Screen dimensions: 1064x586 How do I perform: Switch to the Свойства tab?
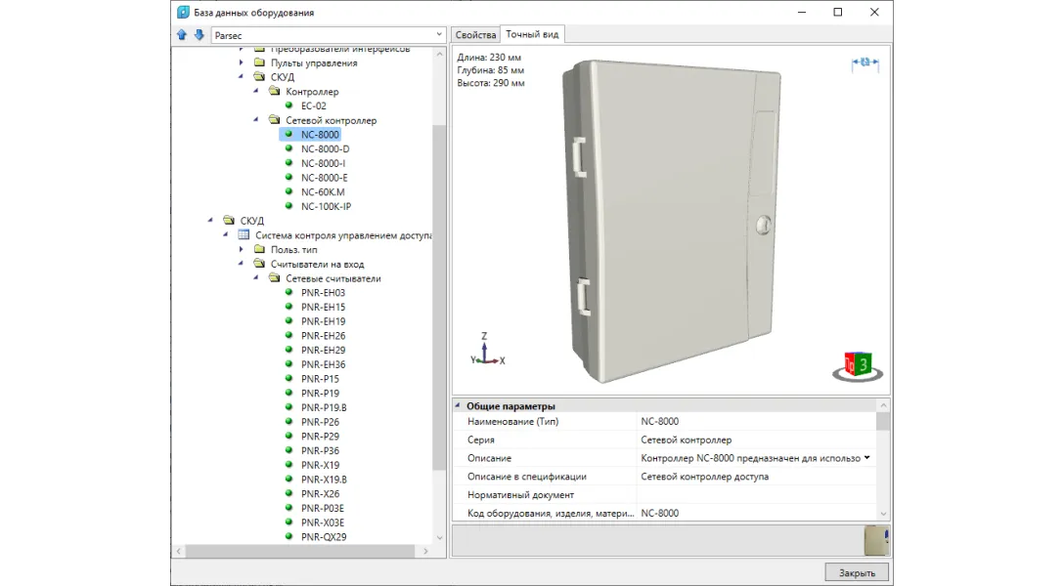(475, 35)
